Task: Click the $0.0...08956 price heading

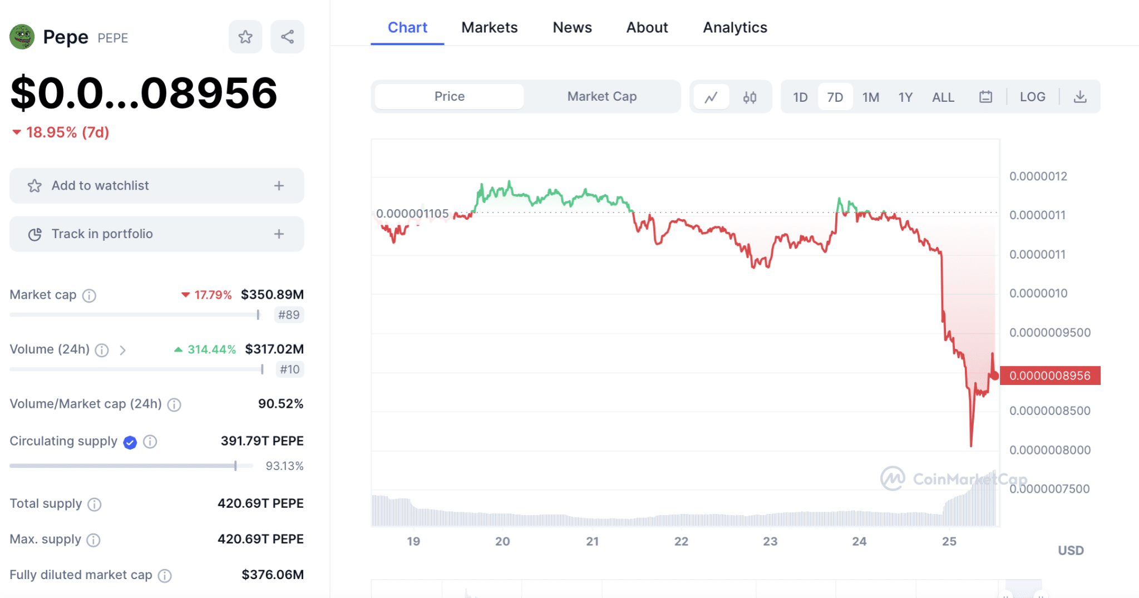Action: point(144,93)
